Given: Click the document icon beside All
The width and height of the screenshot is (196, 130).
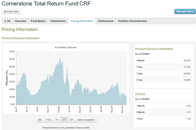Looking at the screenshot, I should [5, 21].
